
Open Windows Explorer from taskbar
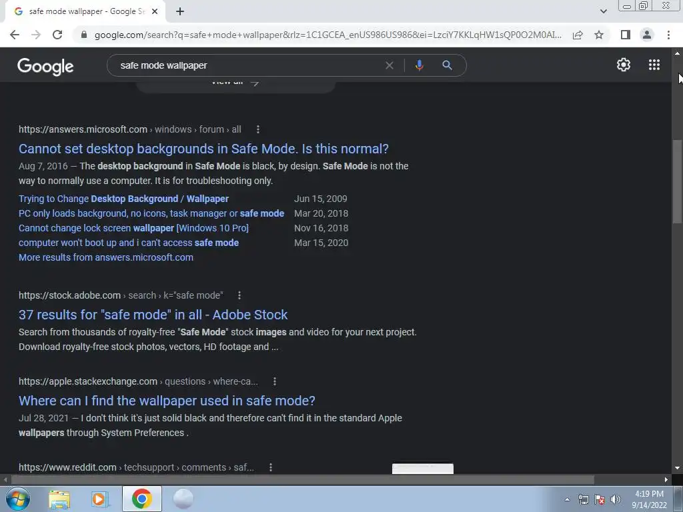(x=59, y=499)
